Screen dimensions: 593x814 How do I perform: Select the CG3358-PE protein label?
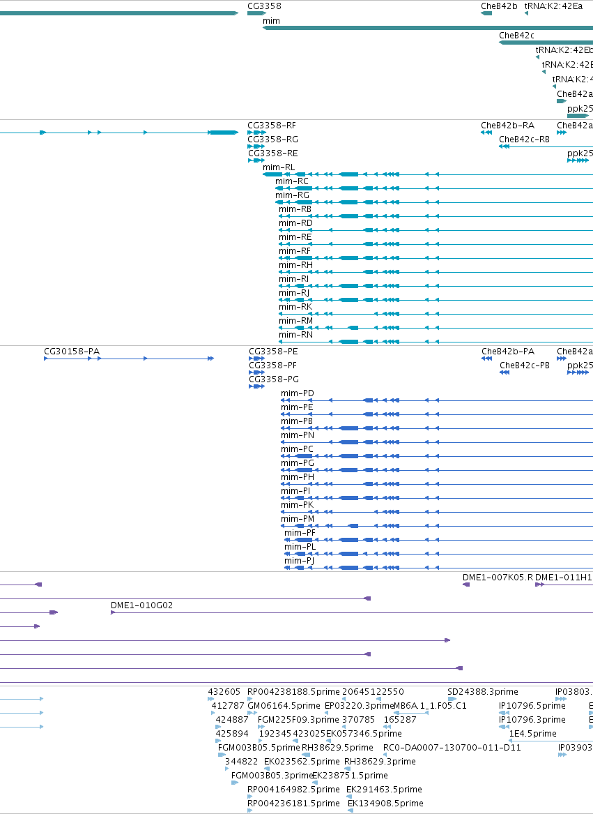(273, 352)
